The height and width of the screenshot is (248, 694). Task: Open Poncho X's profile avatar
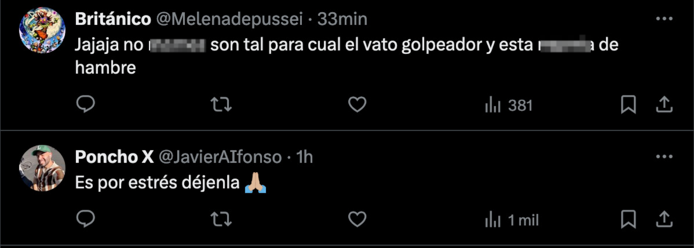42,168
